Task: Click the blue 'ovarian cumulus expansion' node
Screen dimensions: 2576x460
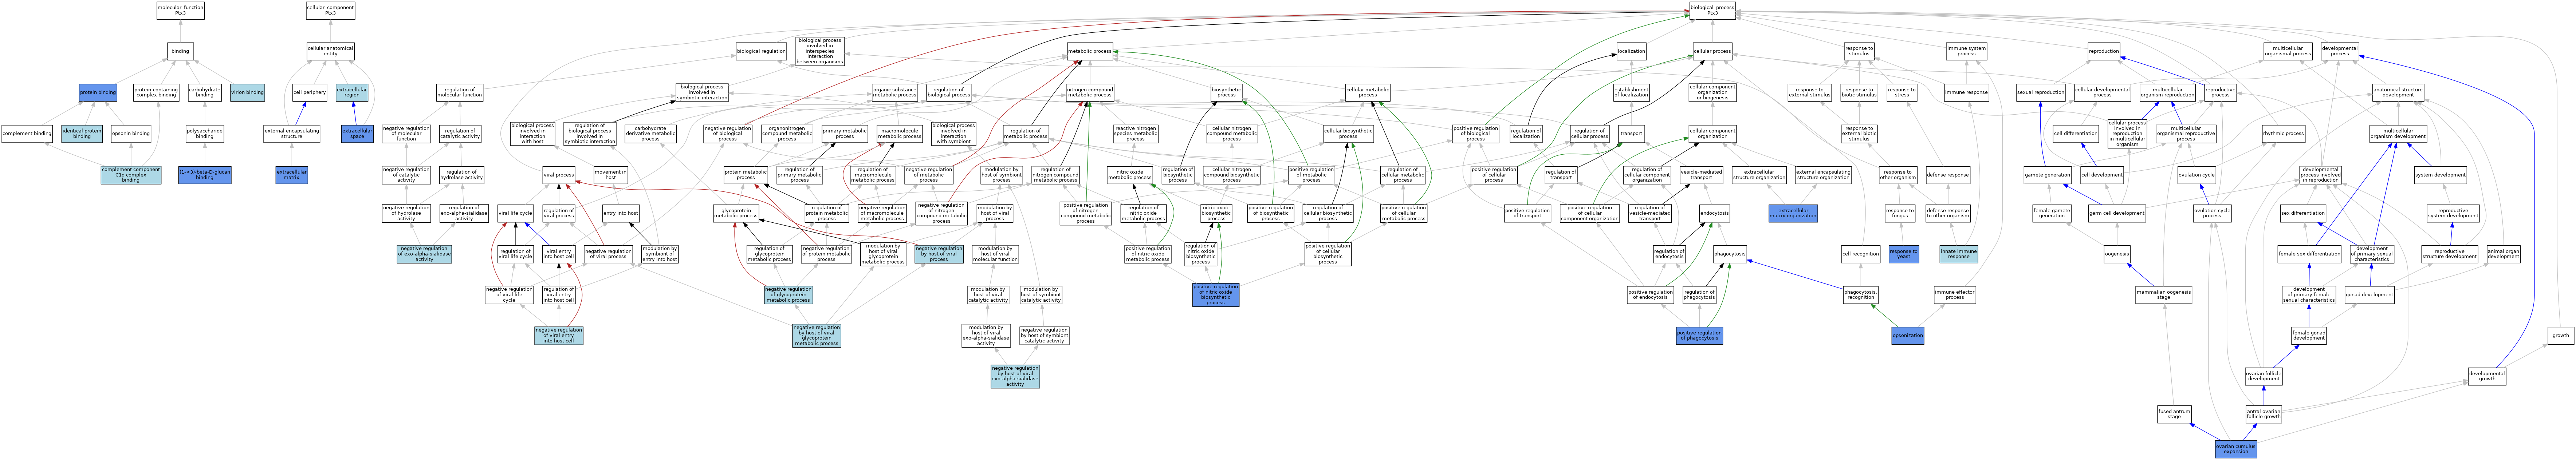Action: tap(2236, 449)
